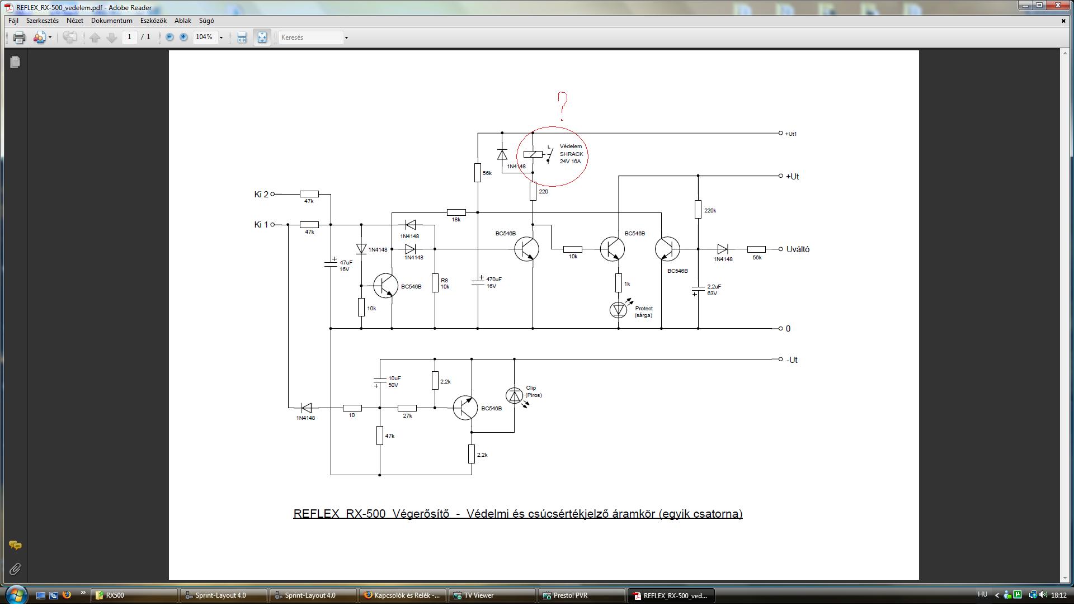The width and height of the screenshot is (1074, 615).
Task: Expand the zoom level dropdown
Action: click(221, 37)
